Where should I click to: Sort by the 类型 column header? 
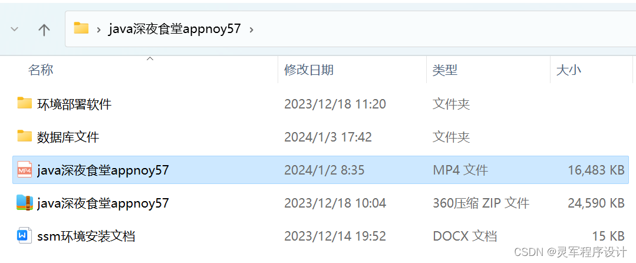point(445,70)
